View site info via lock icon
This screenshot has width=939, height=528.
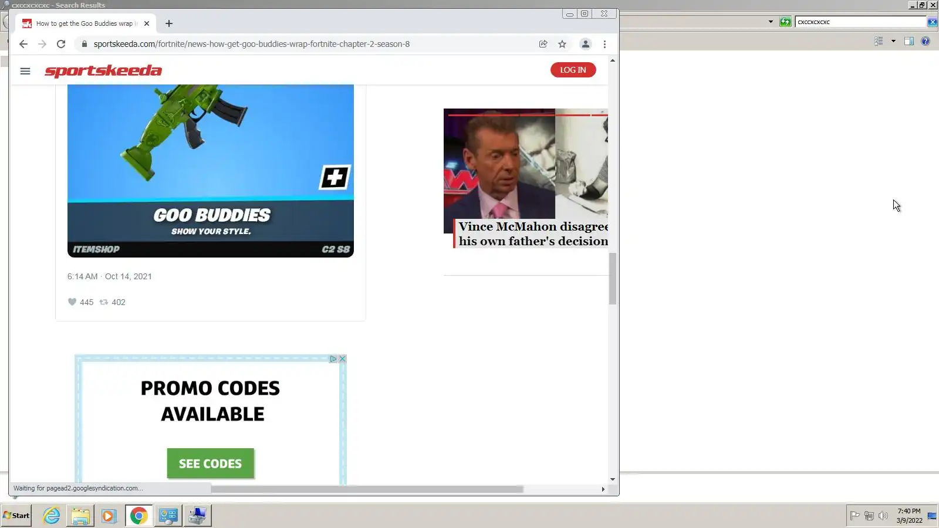85,44
